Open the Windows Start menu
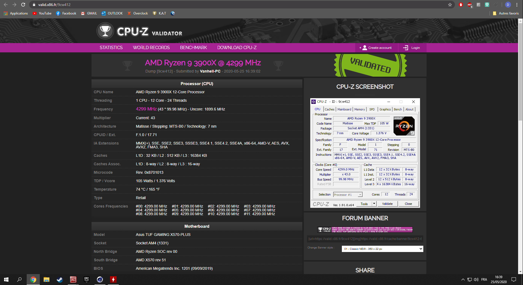Viewport: 523px width, 285px height. 6,280
